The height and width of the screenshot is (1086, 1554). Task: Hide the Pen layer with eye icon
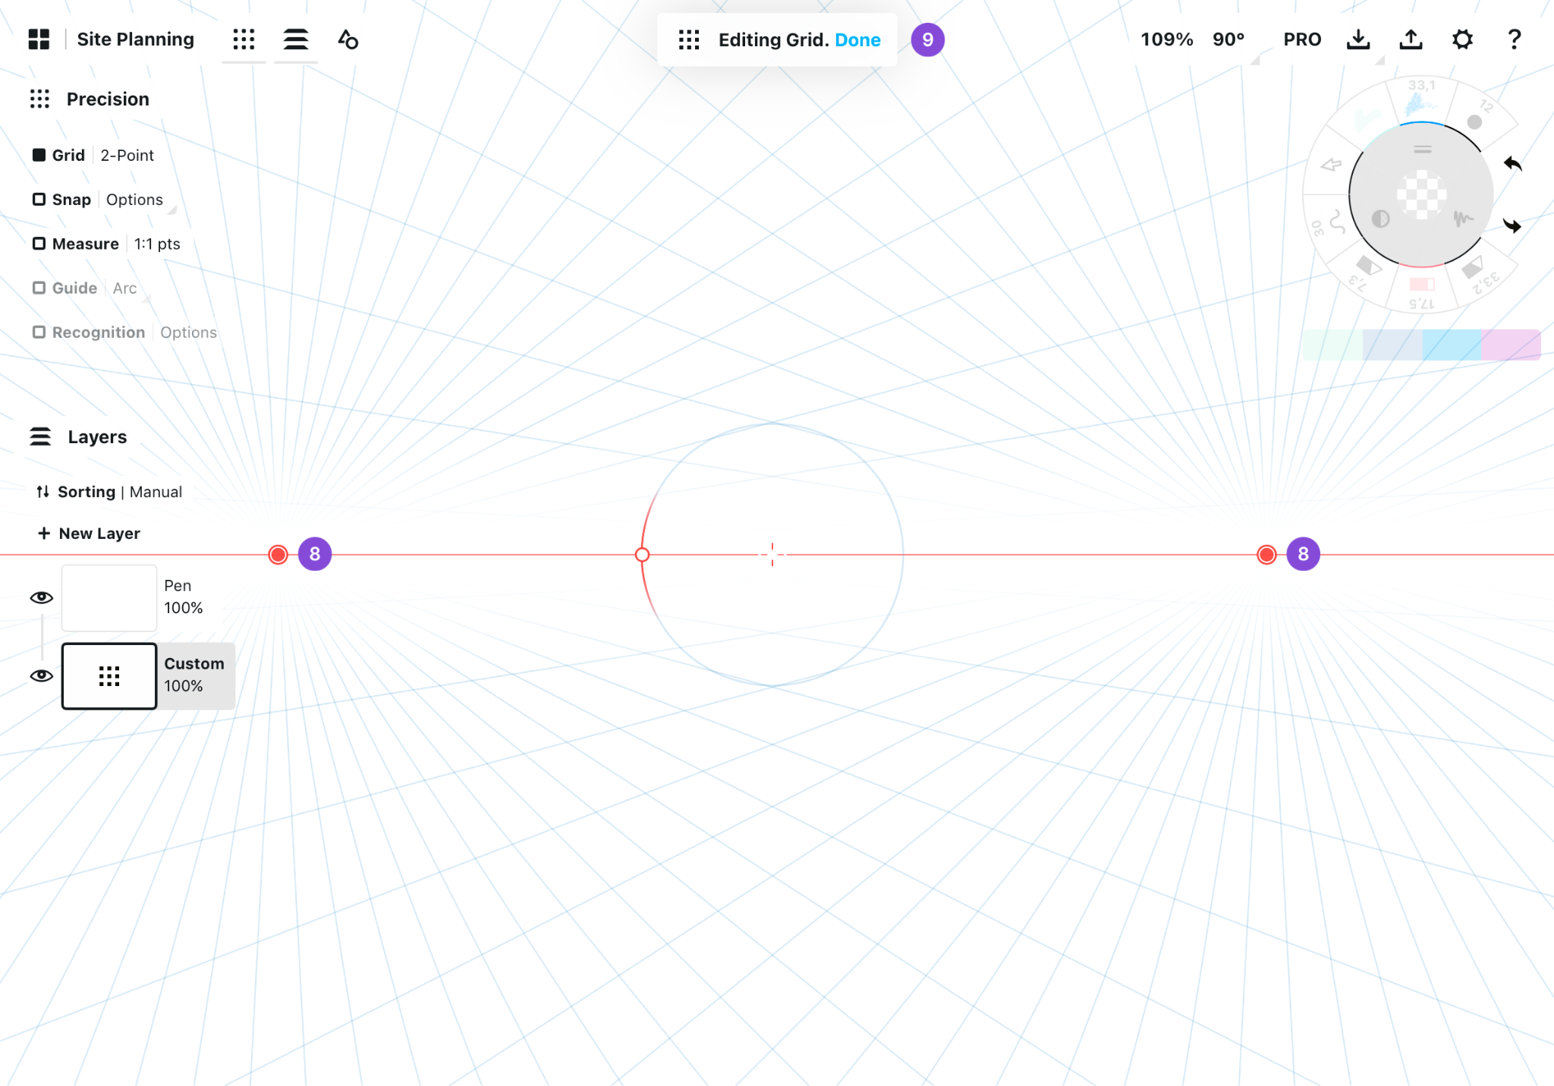(x=42, y=597)
